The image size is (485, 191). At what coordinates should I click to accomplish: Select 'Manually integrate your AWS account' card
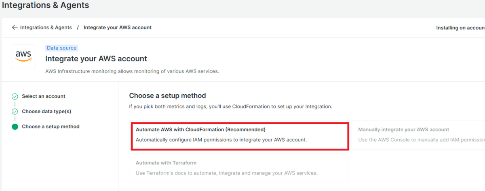pyautogui.click(x=418, y=135)
